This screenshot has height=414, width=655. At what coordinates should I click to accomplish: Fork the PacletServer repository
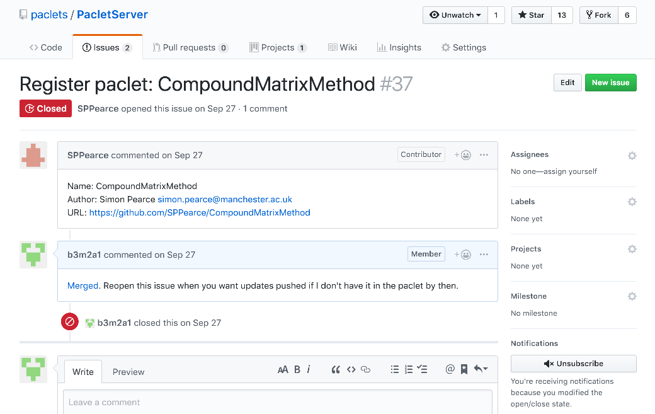(x=598, y=15)
